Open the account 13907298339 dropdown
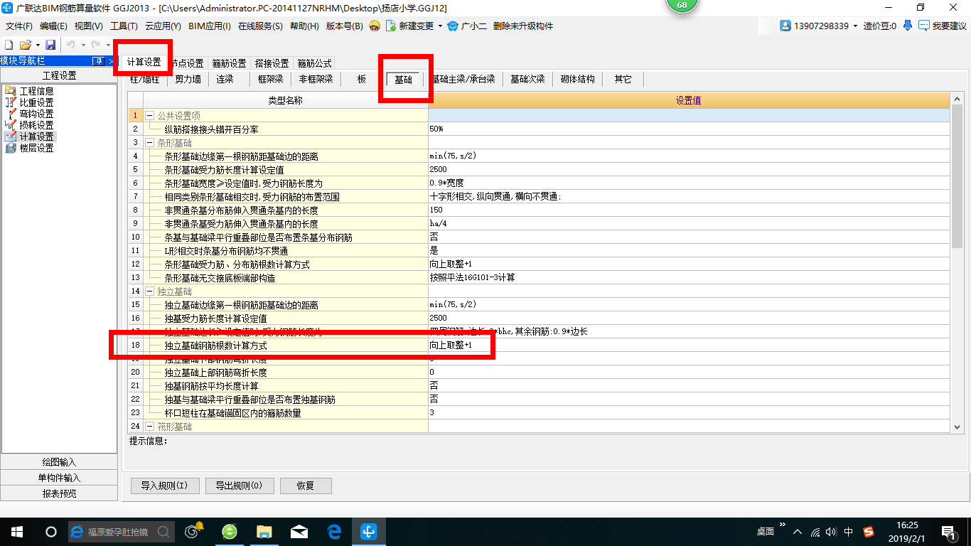The width and height of the screenshot is (971, 546). [855, 26]
